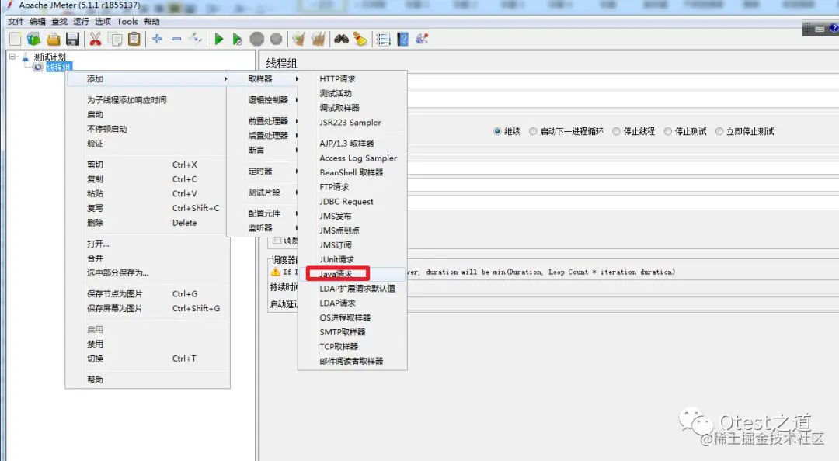Select the 继续 radio button
The width and height of the screenshot is (839, 461).
point(497,132)
